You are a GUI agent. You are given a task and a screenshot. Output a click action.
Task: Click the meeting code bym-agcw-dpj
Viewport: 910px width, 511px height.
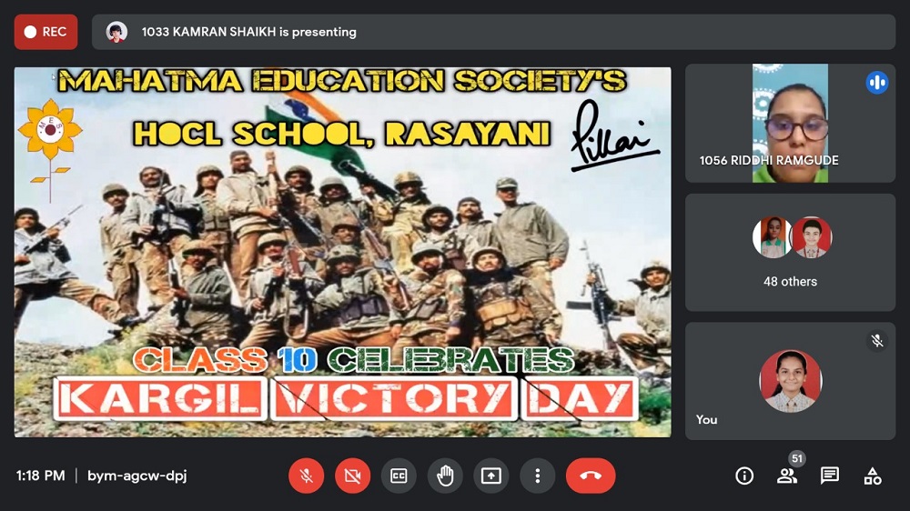coord(137,476)
